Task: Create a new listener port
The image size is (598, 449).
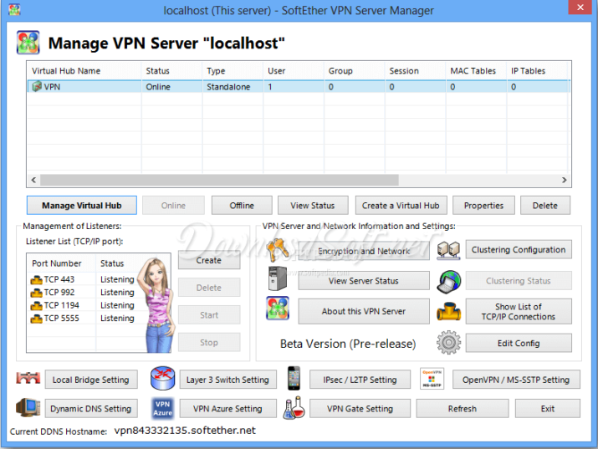Action: tap(209, 260)
